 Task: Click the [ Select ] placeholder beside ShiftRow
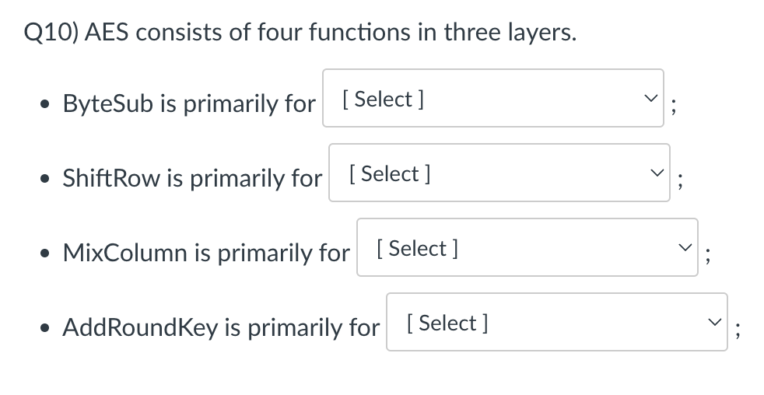390,174
